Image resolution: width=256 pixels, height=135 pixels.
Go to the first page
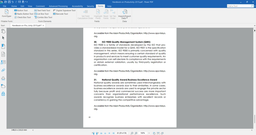pos(101,133)
